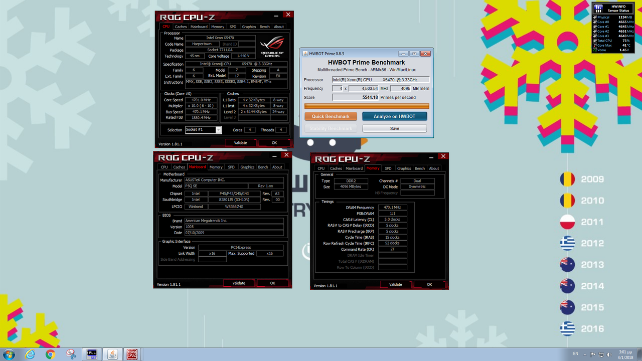Open Memory tab in top CPU-Z window
The width and height of the screenshot is (642, 361).
point(218,27)
